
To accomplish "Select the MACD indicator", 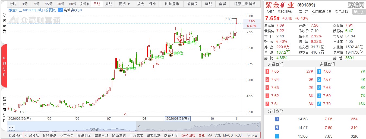I will click(228, 135).
